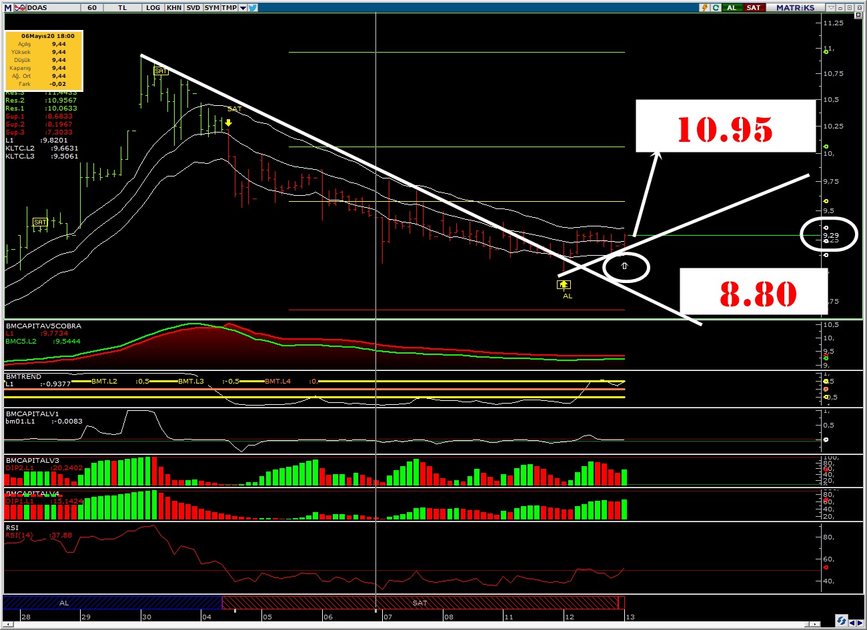
Task: Toggle the KHN option in toolbar
Action: click(x=174, y=7)
